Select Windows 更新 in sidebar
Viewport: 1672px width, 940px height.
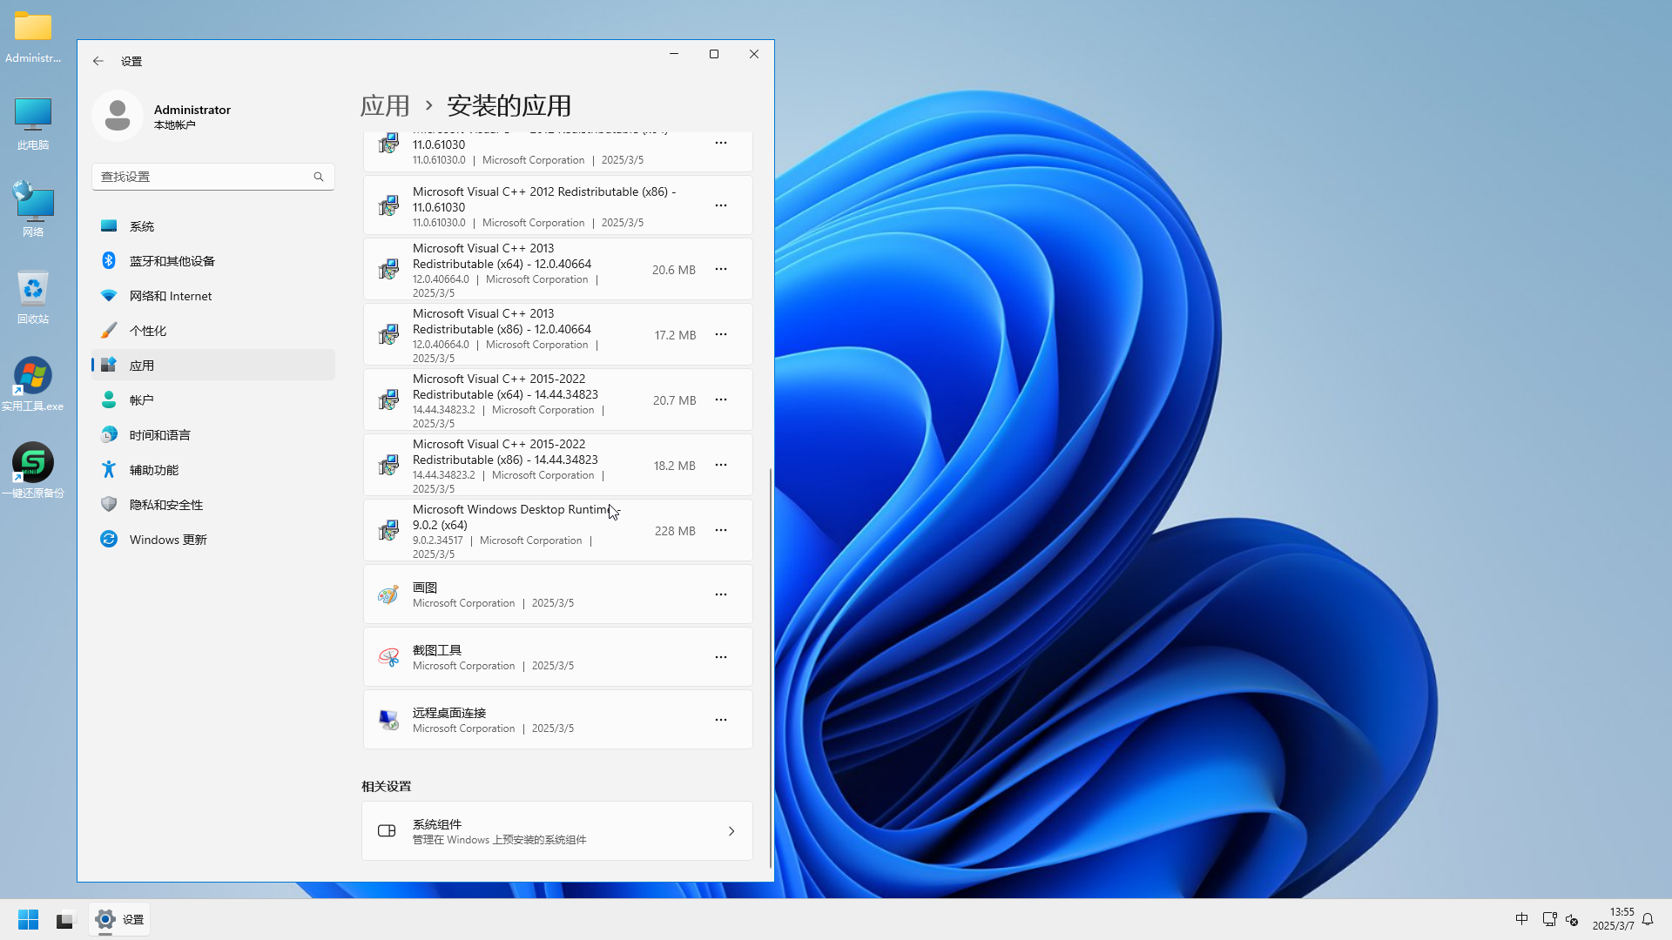213,540
